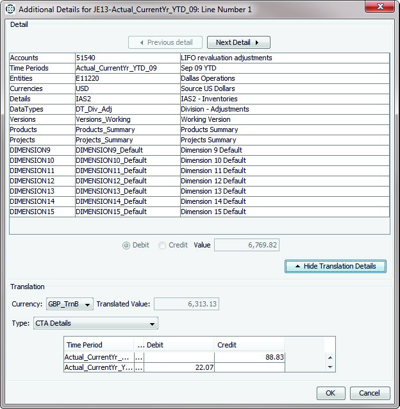Select the credit cell 88.83
This screenshot has height=409, width=400.
pyautogui.click(x=249, y=357)
